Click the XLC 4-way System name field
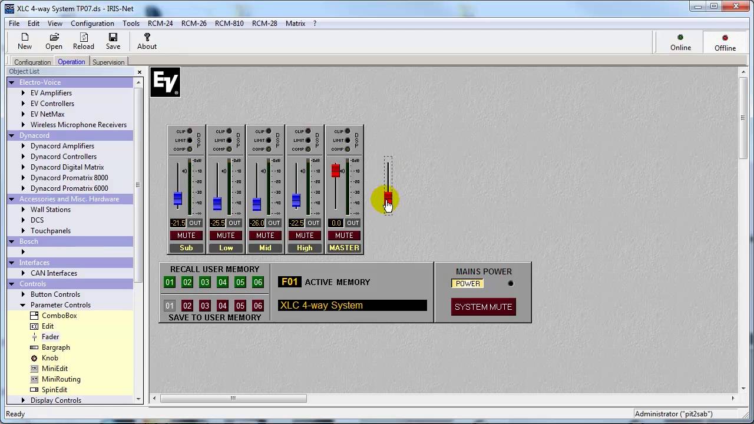Screen dimensions: 754x424 (352, 306)
